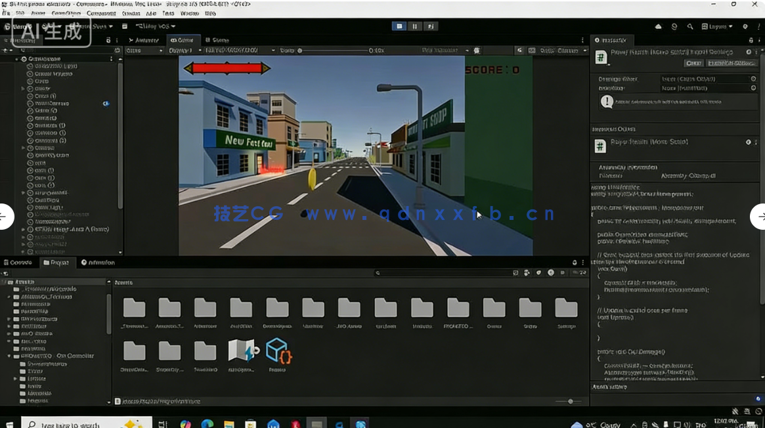Viewport: 765px width, 428px height.
Task: Click the lock icon at the top of the Inspector
Action: pos(751,40)
